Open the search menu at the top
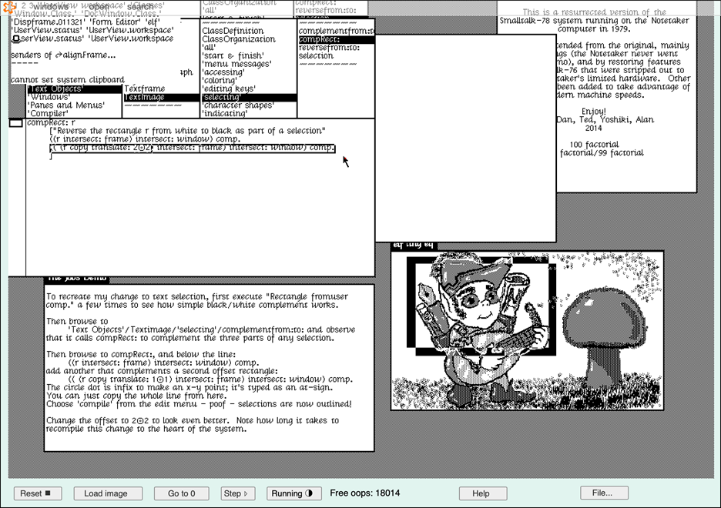The width and height of the screenshot is (721, 508). (140, 6)
